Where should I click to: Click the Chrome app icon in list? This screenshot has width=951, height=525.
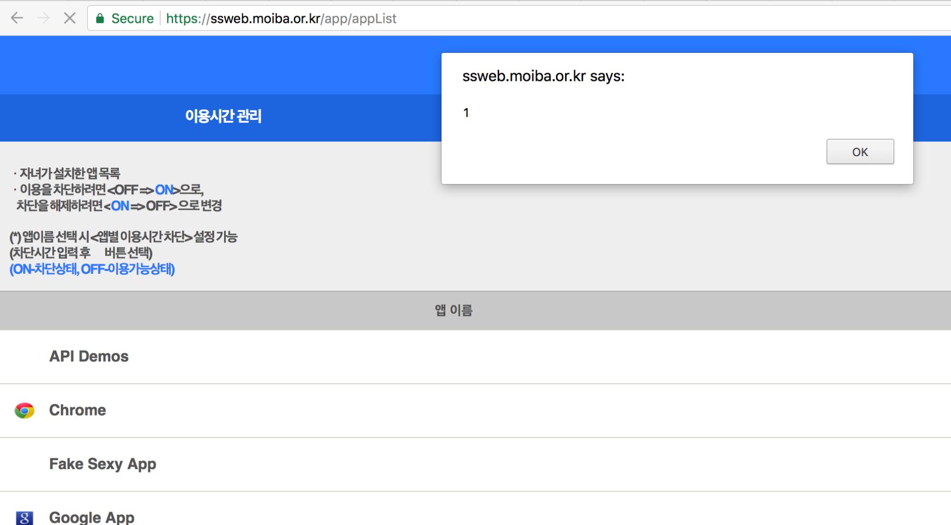(24, 410)
